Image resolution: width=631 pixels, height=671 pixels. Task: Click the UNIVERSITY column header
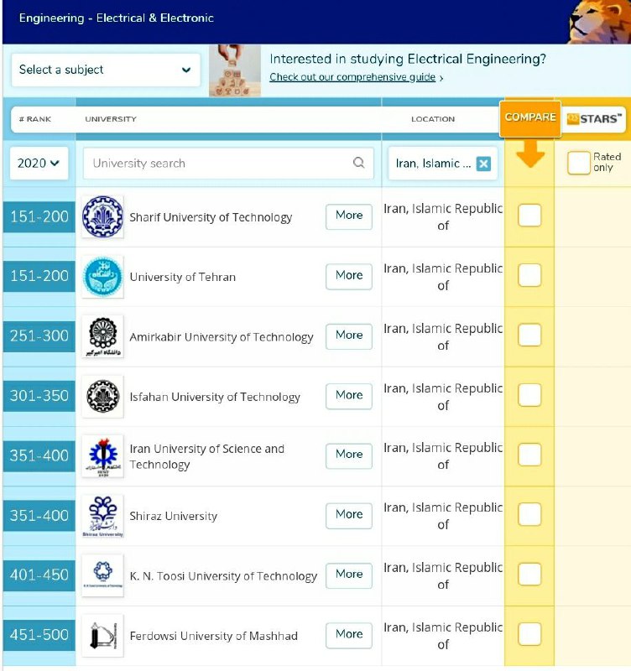111,119
